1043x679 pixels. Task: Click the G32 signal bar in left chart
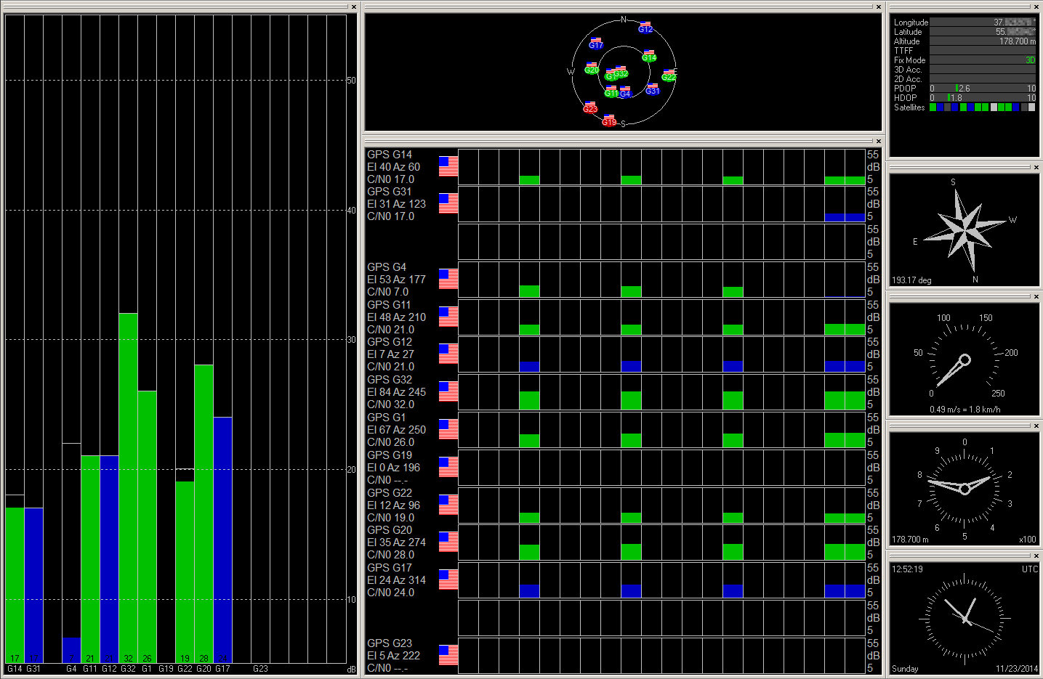point(128,487)
